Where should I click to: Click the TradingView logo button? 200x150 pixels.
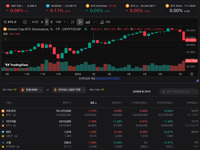pos(17,65)
